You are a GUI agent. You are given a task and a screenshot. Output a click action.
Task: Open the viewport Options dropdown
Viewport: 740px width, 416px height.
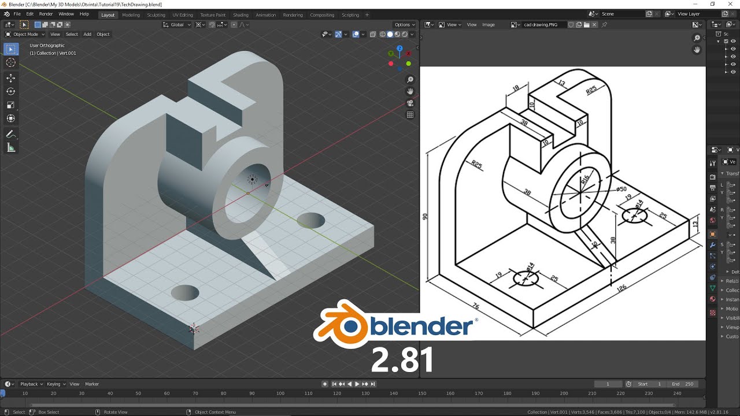click(404, 25)
